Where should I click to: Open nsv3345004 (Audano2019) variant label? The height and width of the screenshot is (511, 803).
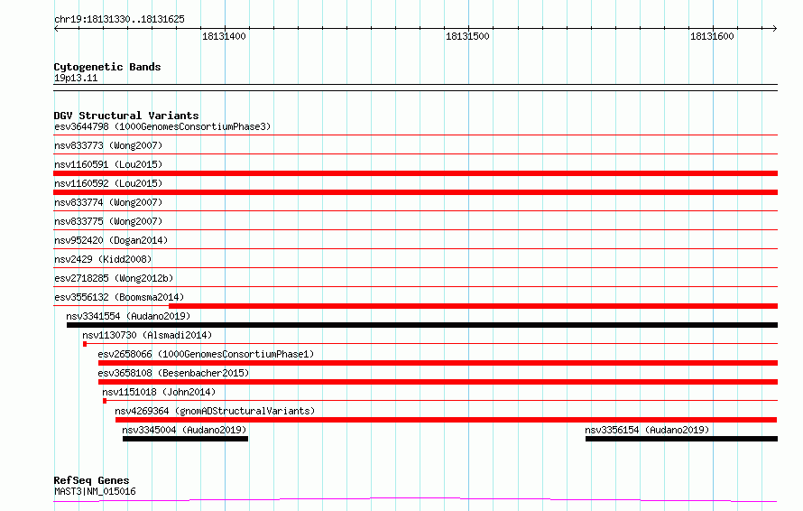184,430
